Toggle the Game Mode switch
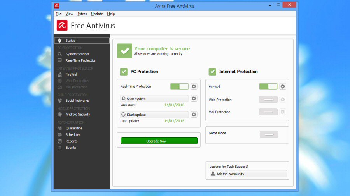The width and height of the screenshot is (350, 196). coord(269,134)
